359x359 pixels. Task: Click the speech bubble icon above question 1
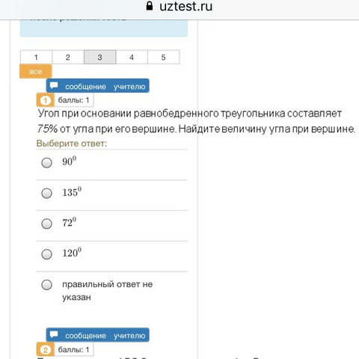click(x=54, y=85)
